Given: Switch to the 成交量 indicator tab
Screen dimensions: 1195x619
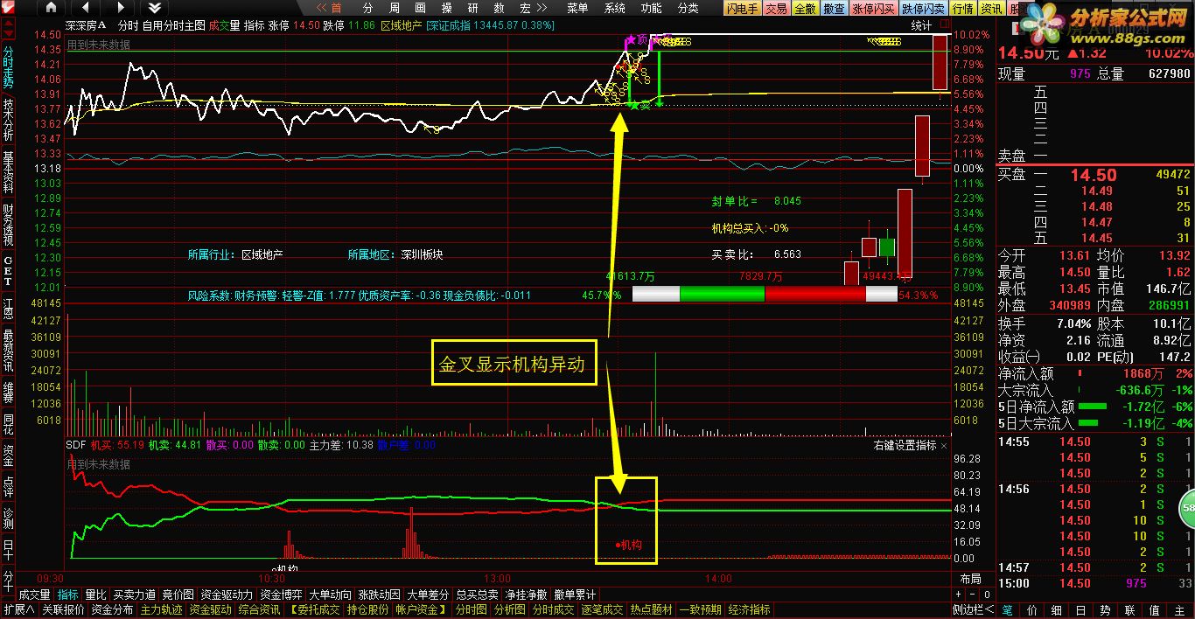Looking at the screenshot, I should [35, 595].
